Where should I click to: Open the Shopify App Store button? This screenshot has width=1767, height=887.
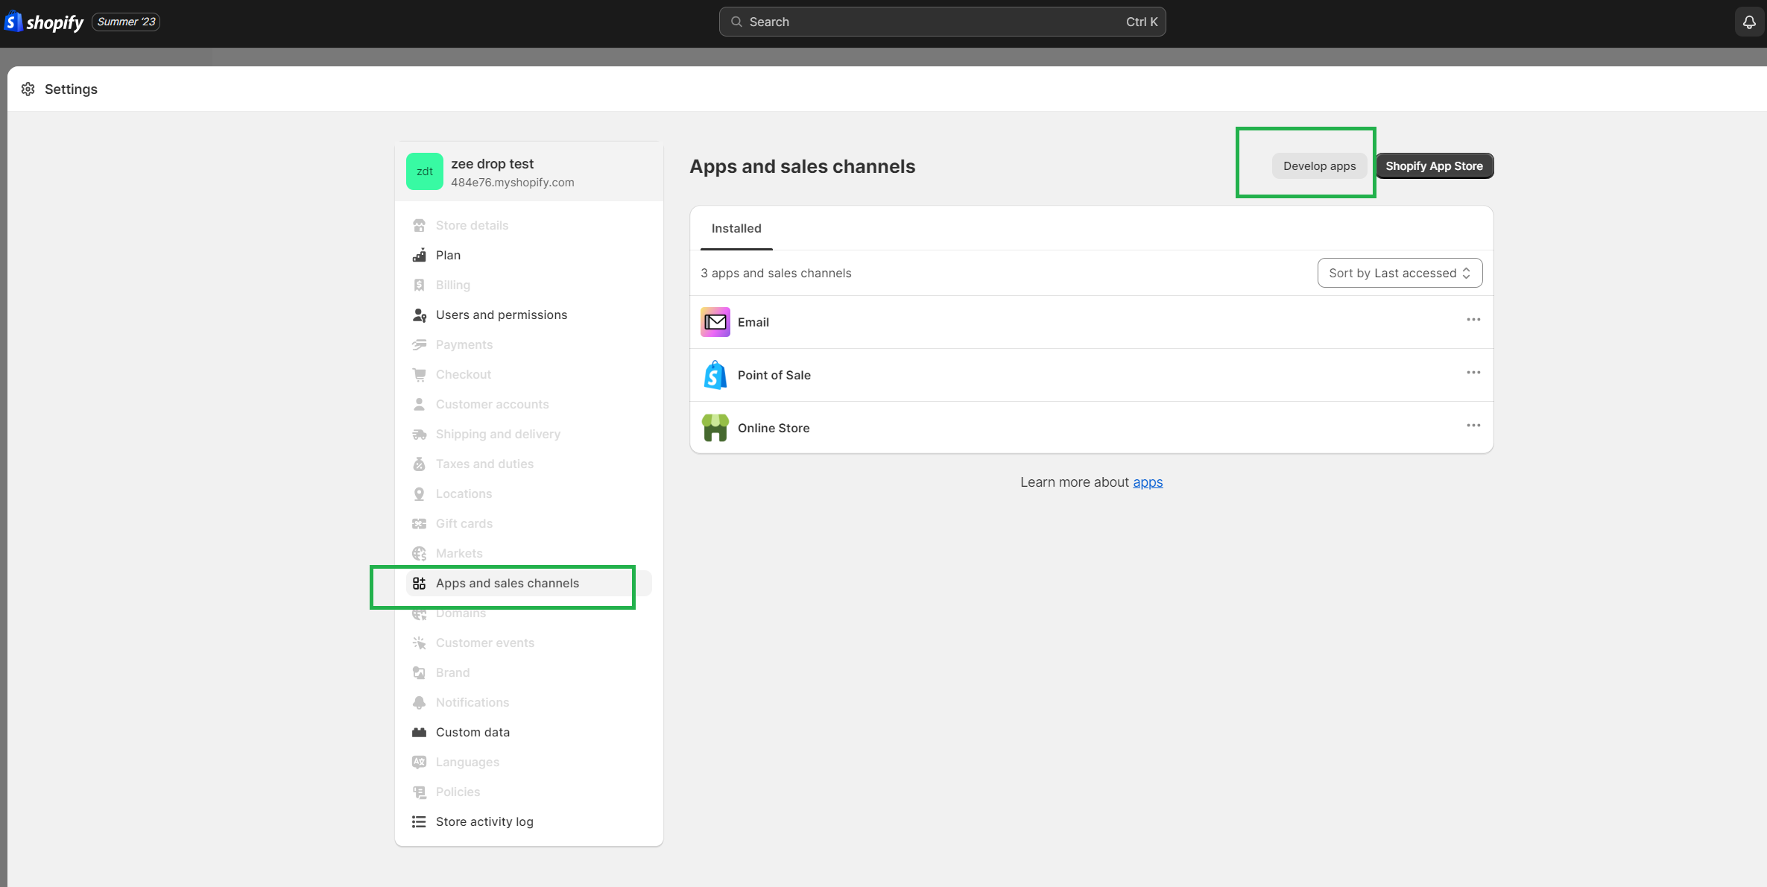(1434, 166)
